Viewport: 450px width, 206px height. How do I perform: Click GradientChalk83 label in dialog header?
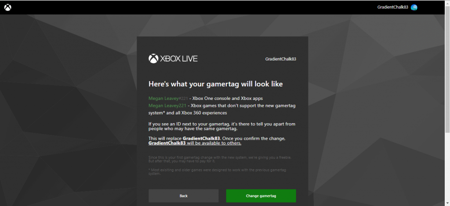click(x=281, y=59)
